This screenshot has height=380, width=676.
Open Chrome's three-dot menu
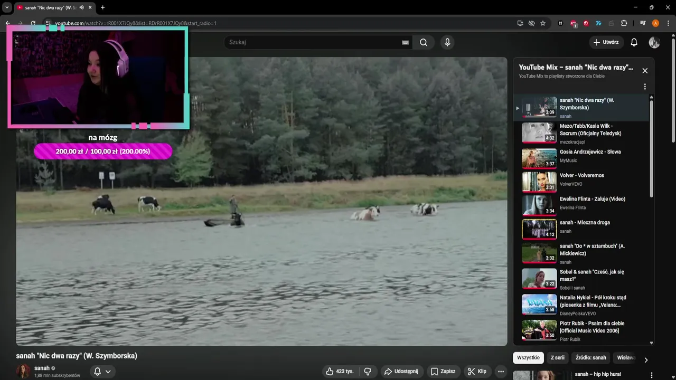click(x=668, y=23)
